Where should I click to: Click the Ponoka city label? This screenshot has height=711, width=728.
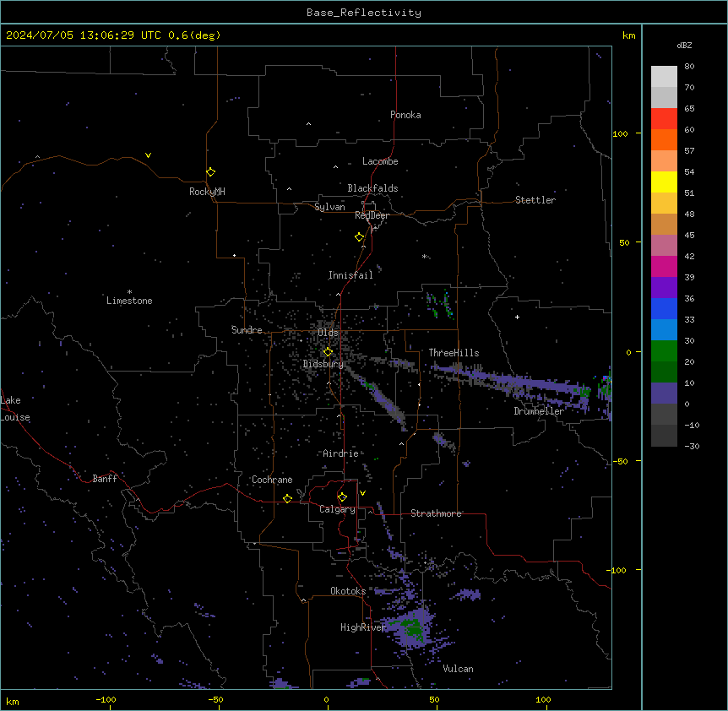[405, 115]
